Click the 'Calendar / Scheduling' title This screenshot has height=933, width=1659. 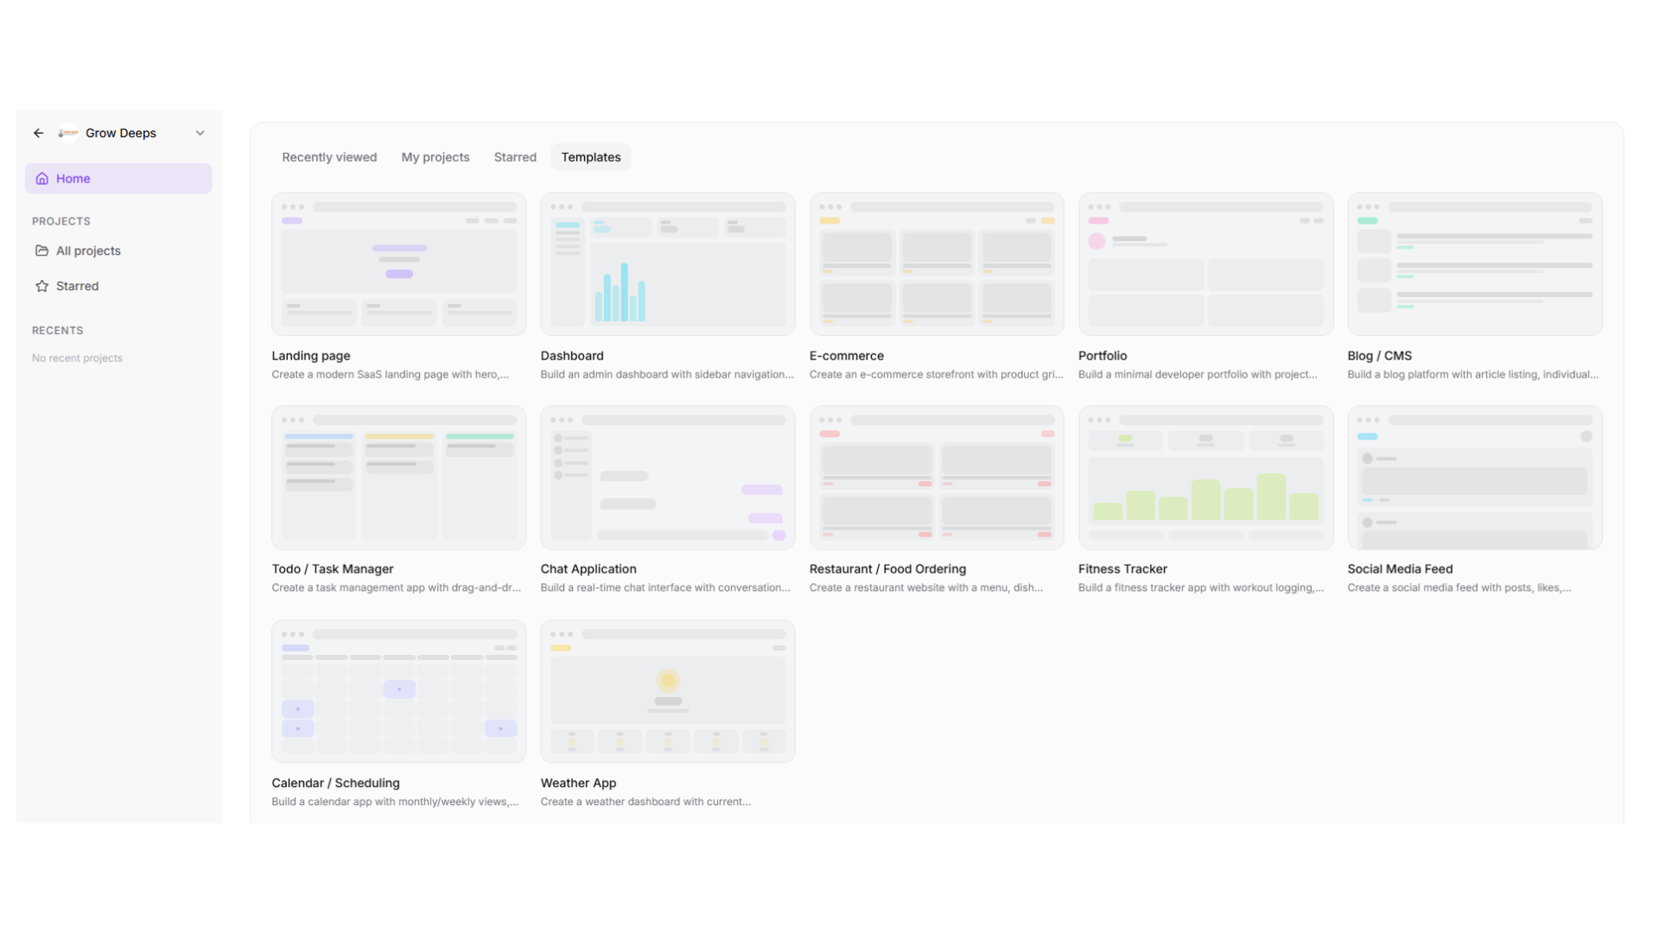[x=335, y=784]
